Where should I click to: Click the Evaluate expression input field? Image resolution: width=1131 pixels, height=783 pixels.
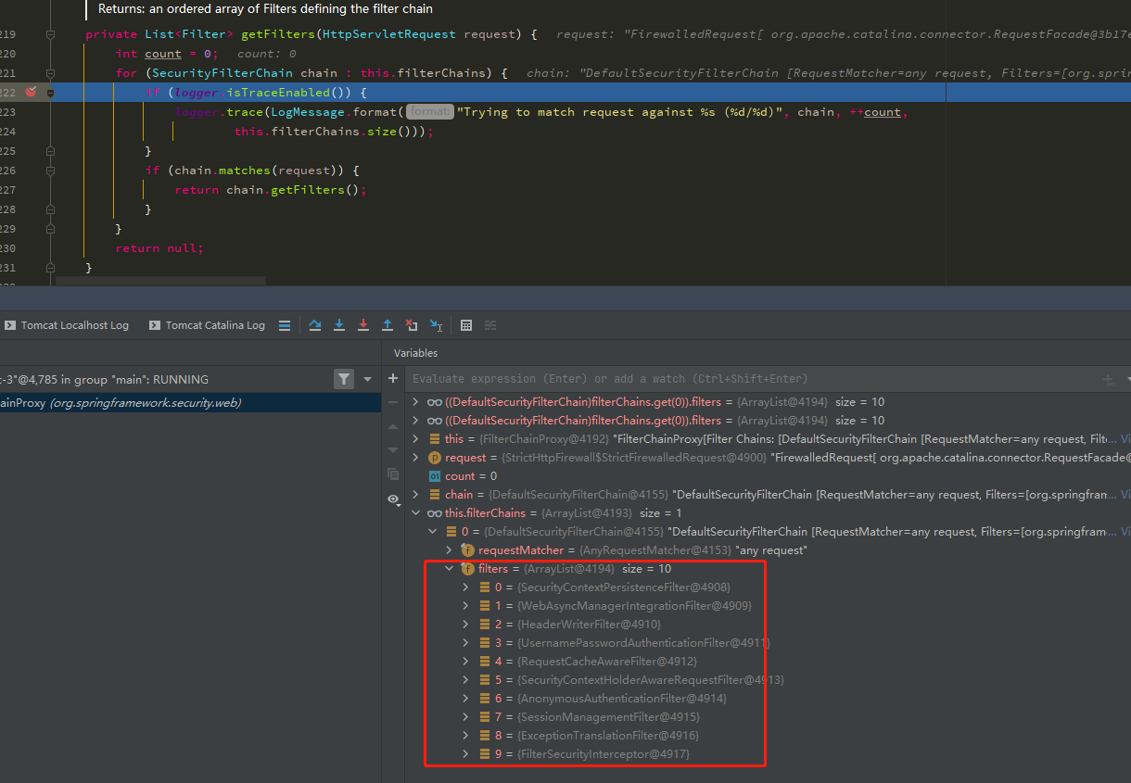751,379
